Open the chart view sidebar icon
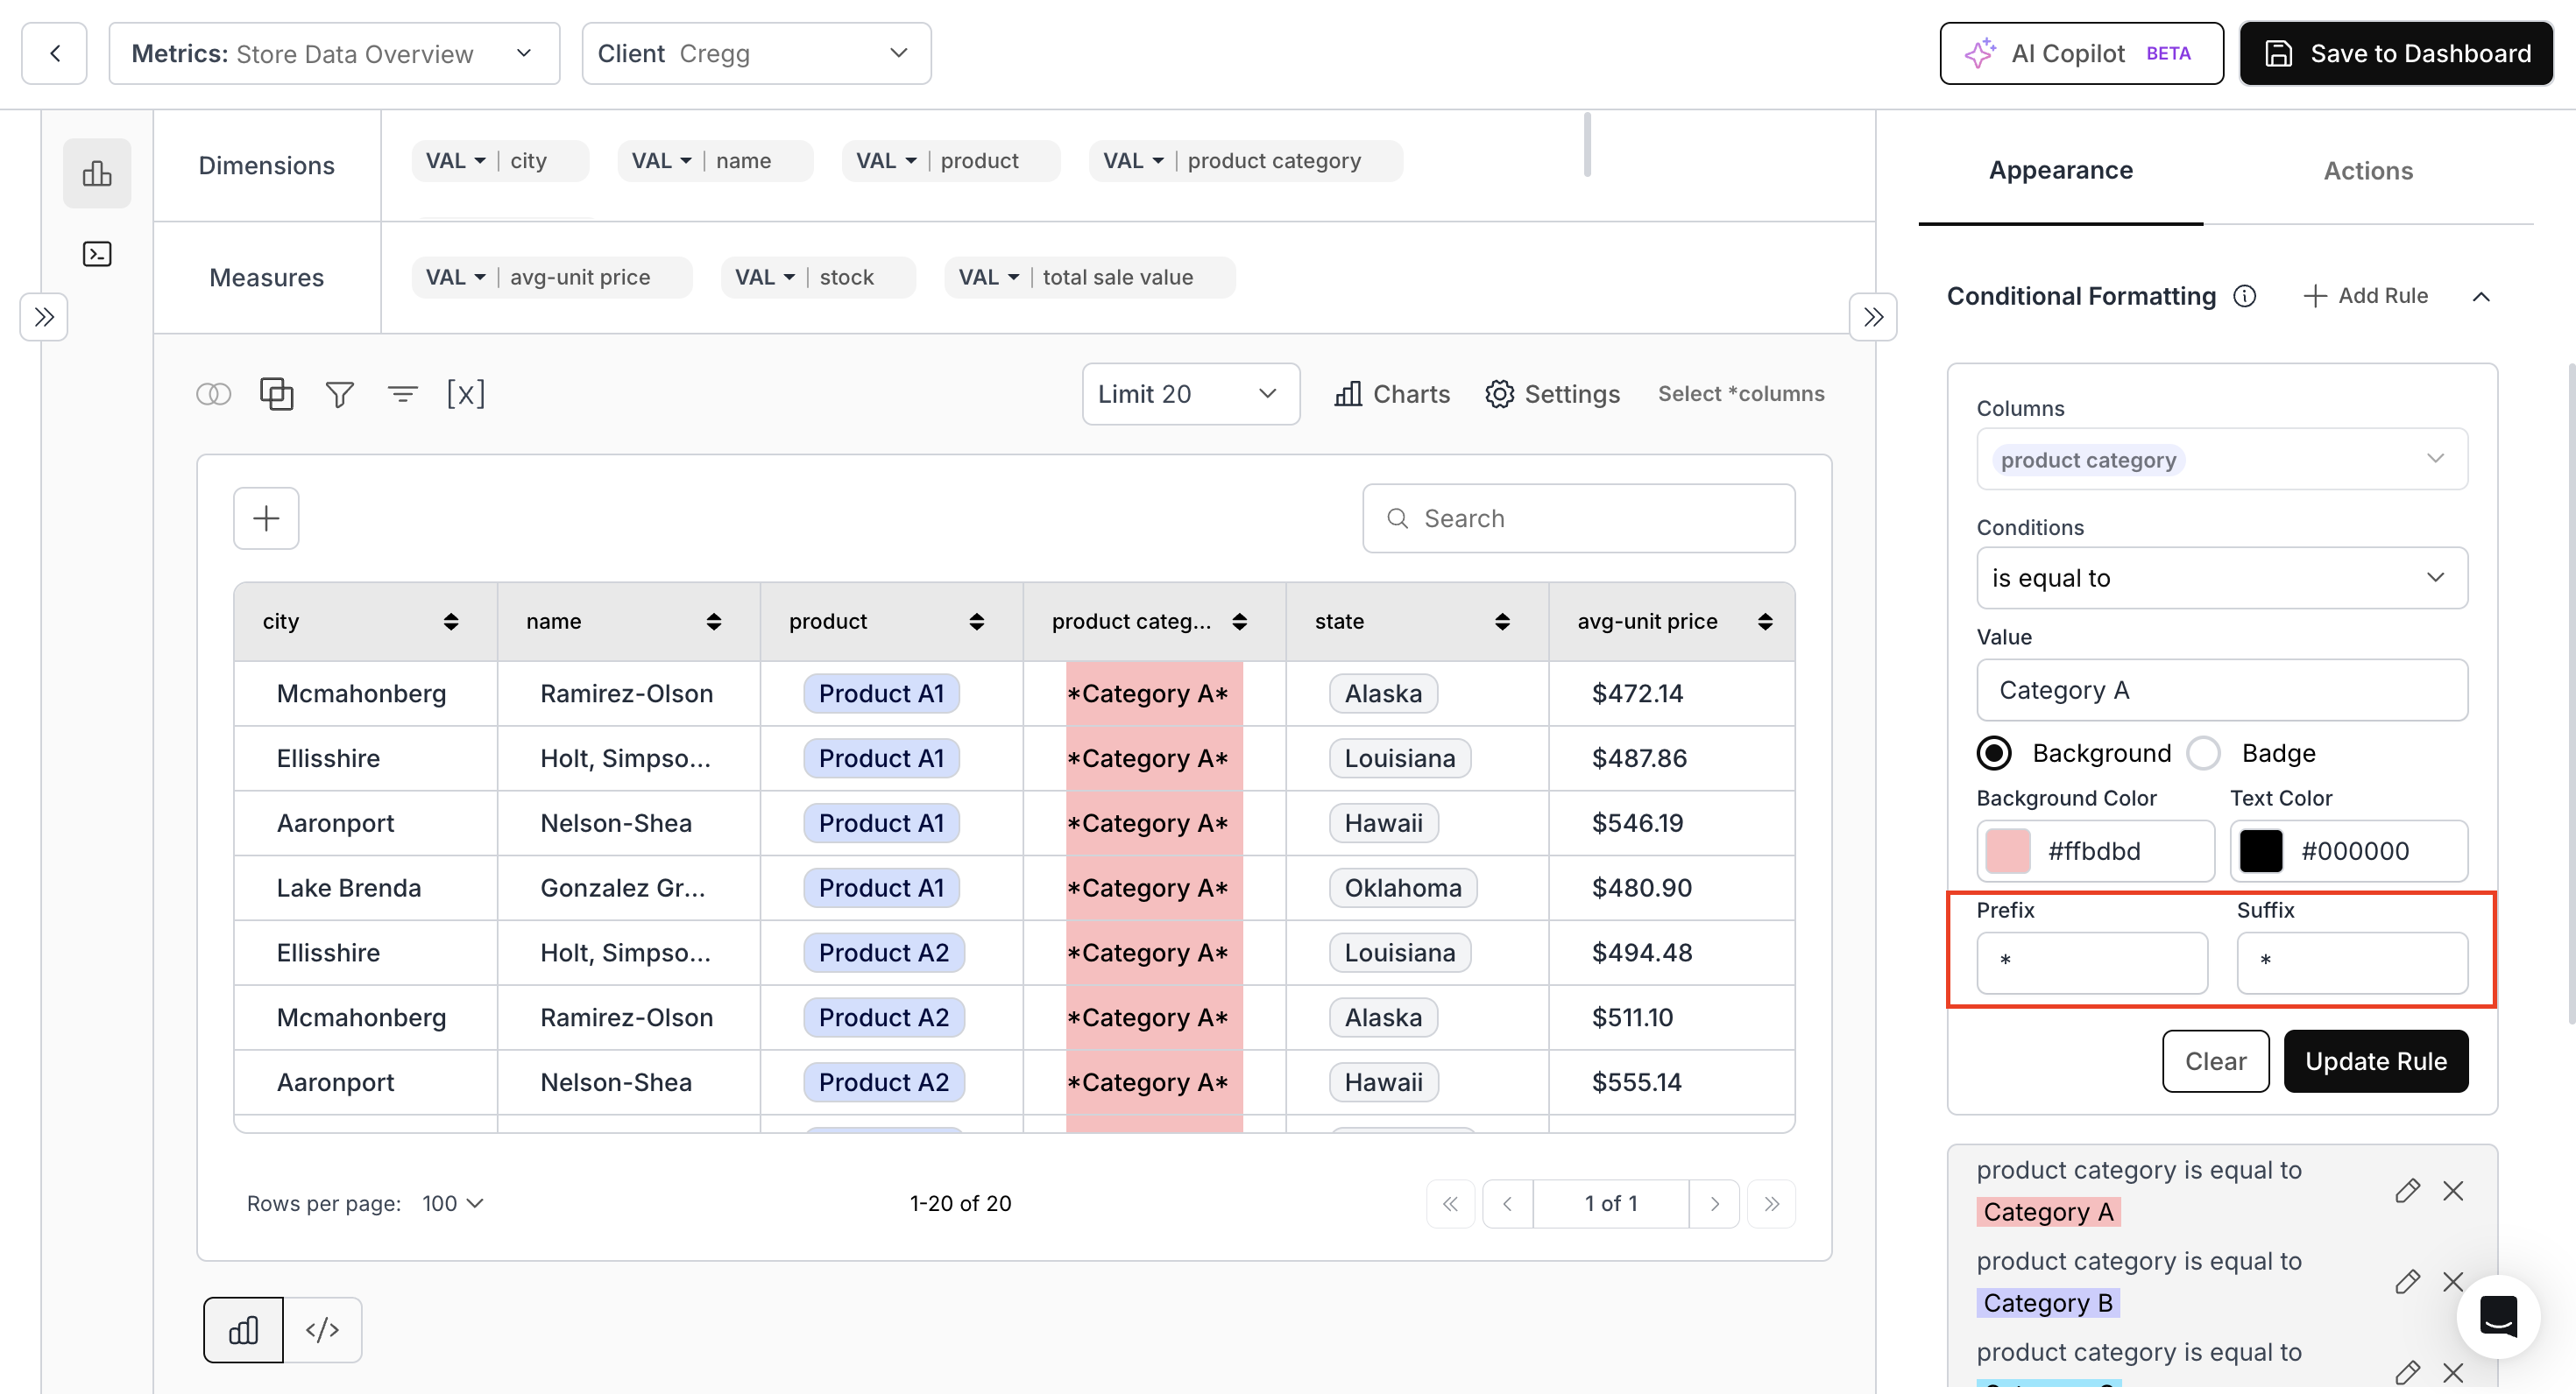Screen dimensions: 2576x1394 [x=97, y=172]
